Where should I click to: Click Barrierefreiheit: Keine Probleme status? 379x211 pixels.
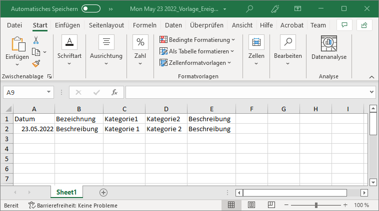pos(73,206)
